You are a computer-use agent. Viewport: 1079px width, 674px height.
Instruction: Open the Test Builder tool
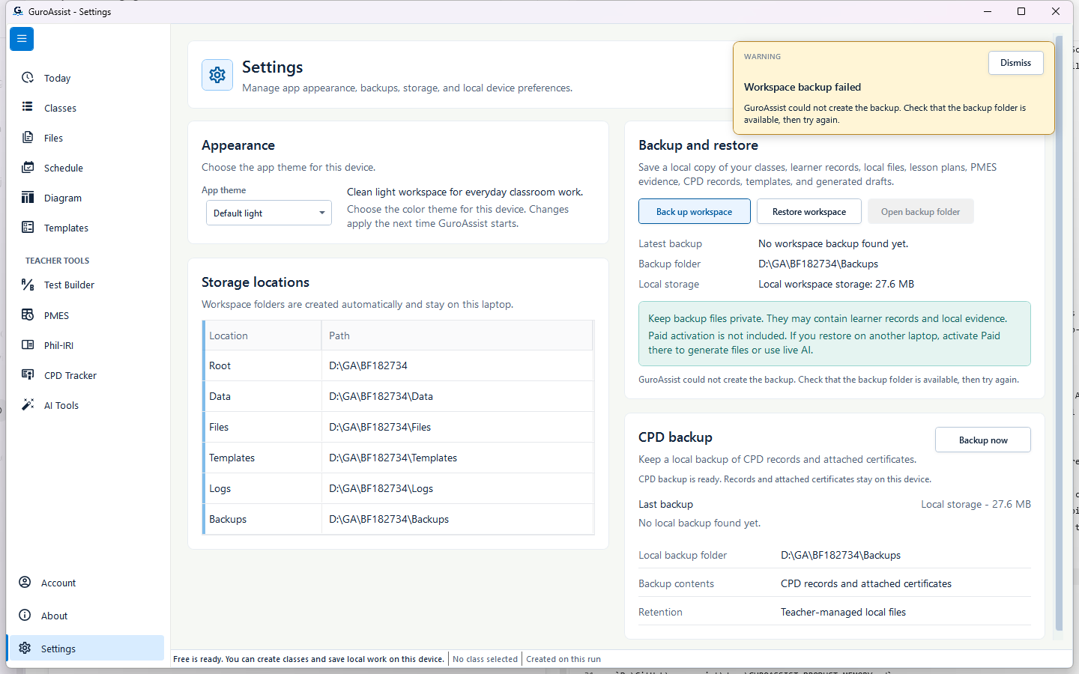(86, 285)
